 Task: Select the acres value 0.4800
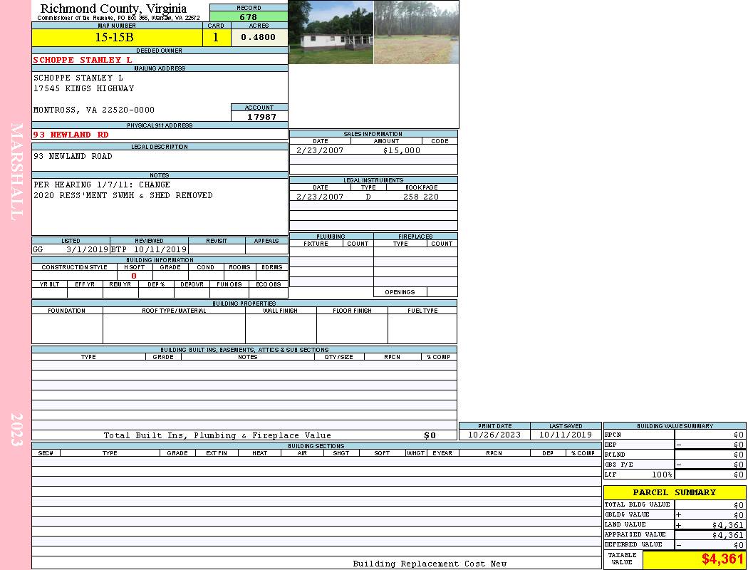259,37
